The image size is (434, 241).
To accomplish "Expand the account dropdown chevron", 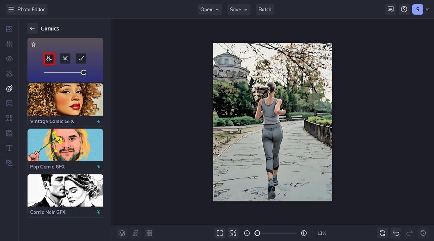I will 427,9.
